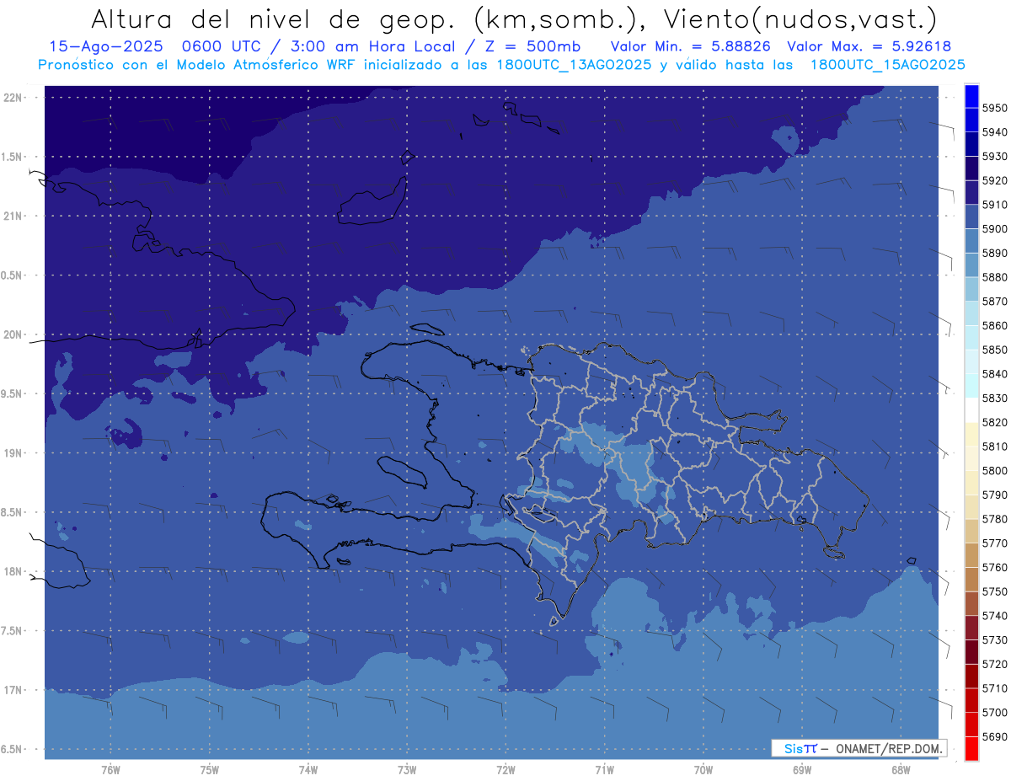This screenshot has height=781, width=1011.
Task: Click the 5860 colorbar value
Action: click(994, 325)
